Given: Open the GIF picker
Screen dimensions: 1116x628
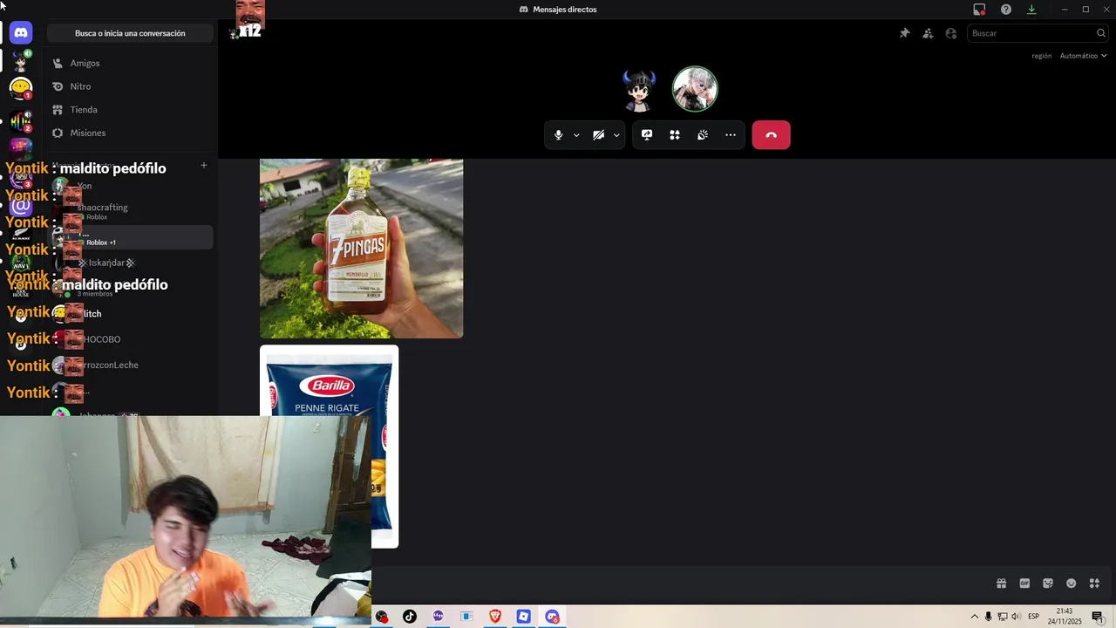Looking at the screenshot, I should tap(1024, 584).
